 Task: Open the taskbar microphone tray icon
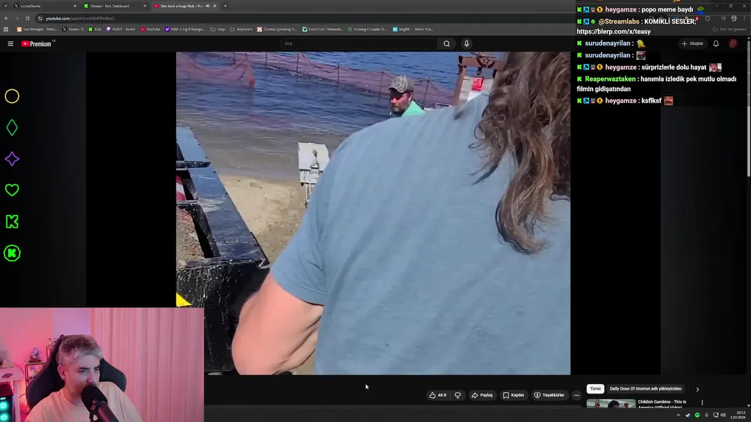(x=706, y=415)
